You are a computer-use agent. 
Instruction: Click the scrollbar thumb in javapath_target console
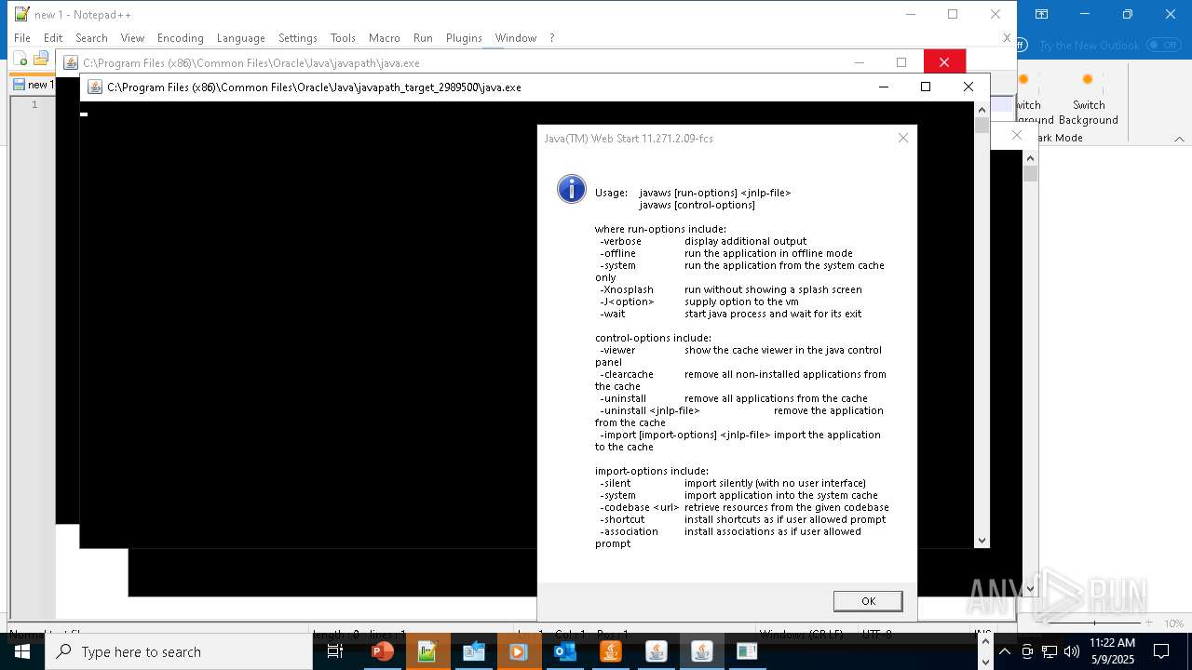pyautogui.click(x=982, y=125)
